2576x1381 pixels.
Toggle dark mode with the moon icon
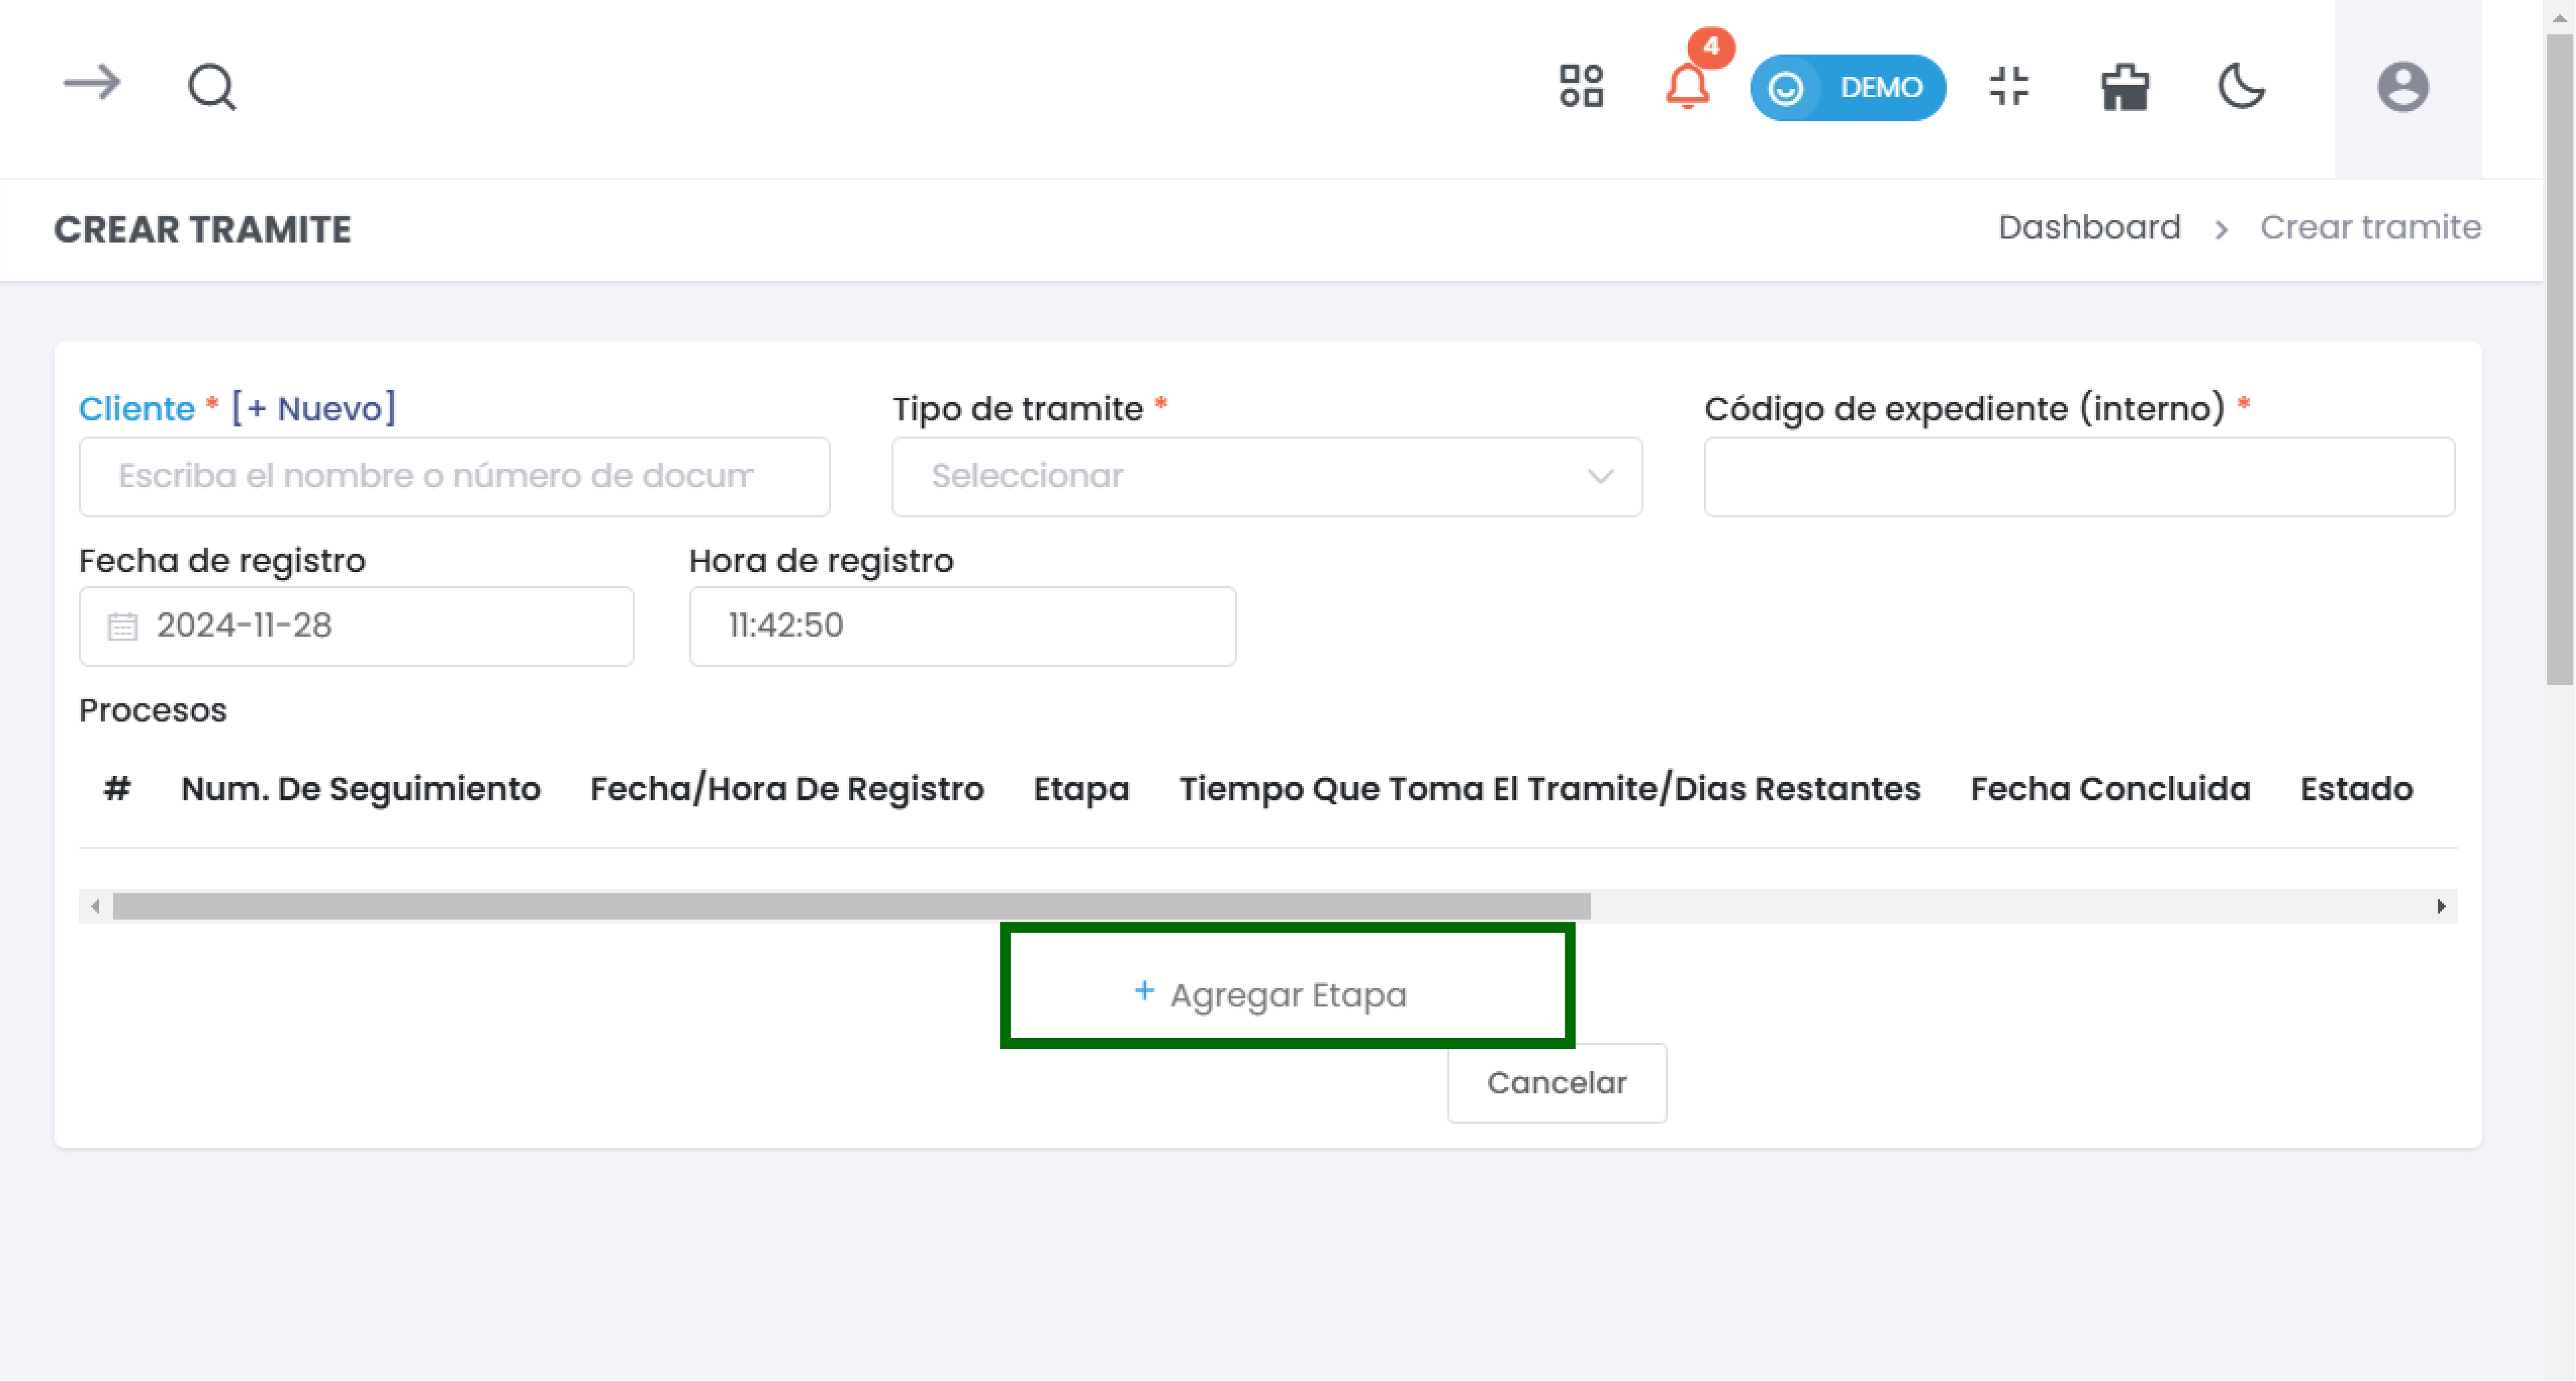pyautogui.click(x=2241, y=86)
